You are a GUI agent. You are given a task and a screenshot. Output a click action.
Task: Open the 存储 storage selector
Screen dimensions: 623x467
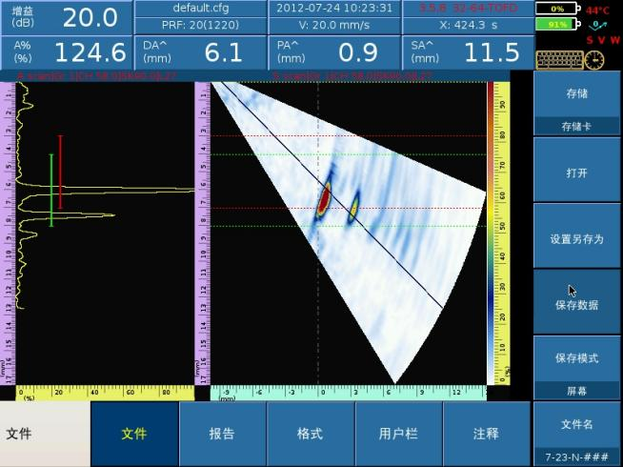coord(576,105)
